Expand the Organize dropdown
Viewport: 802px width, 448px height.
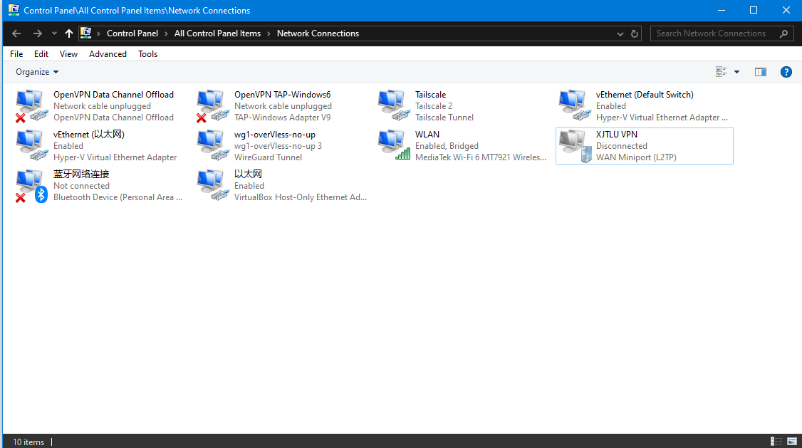tap(37, 72)
